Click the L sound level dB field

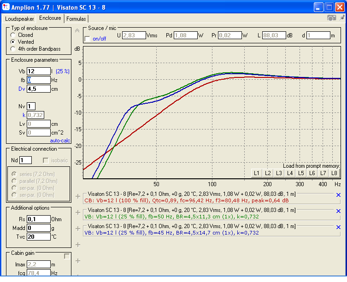pos(274,35)
